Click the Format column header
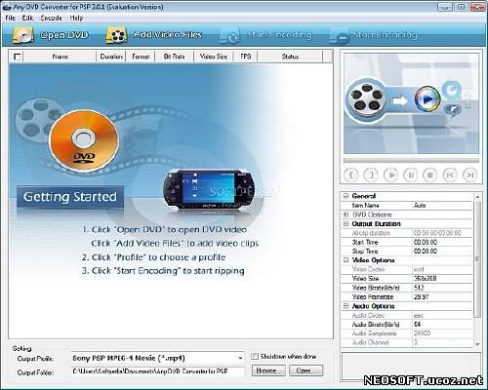 [141, 57]
